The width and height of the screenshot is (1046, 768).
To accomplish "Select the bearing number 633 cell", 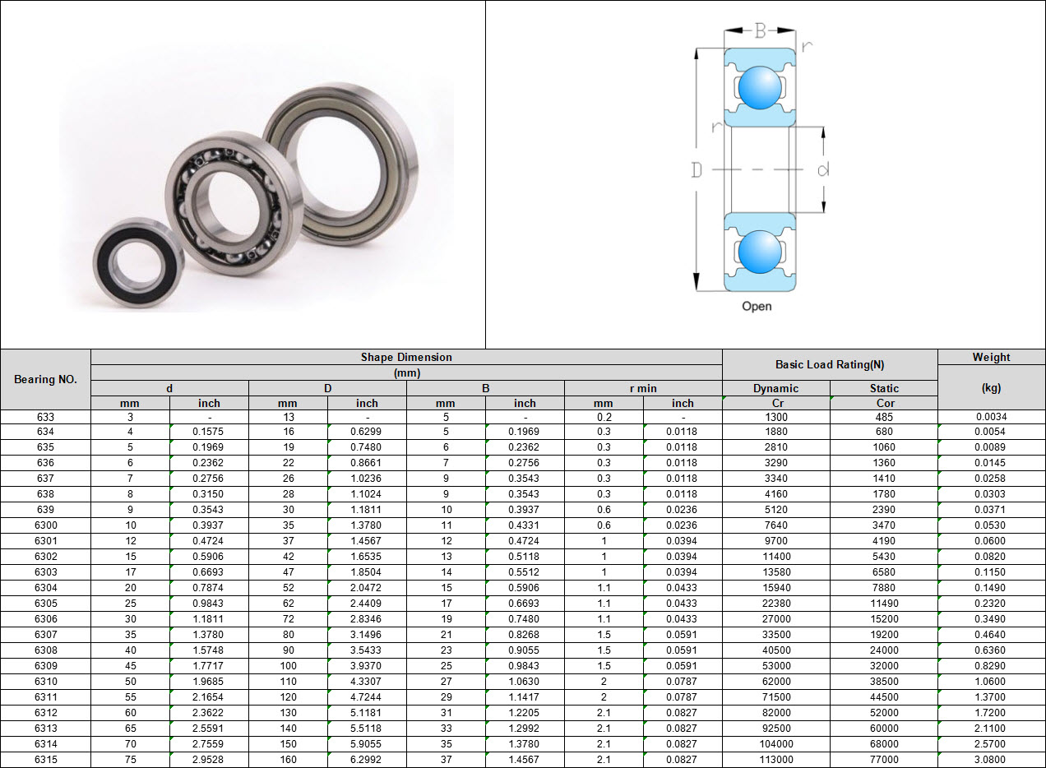I will click(x=45, y=417).
